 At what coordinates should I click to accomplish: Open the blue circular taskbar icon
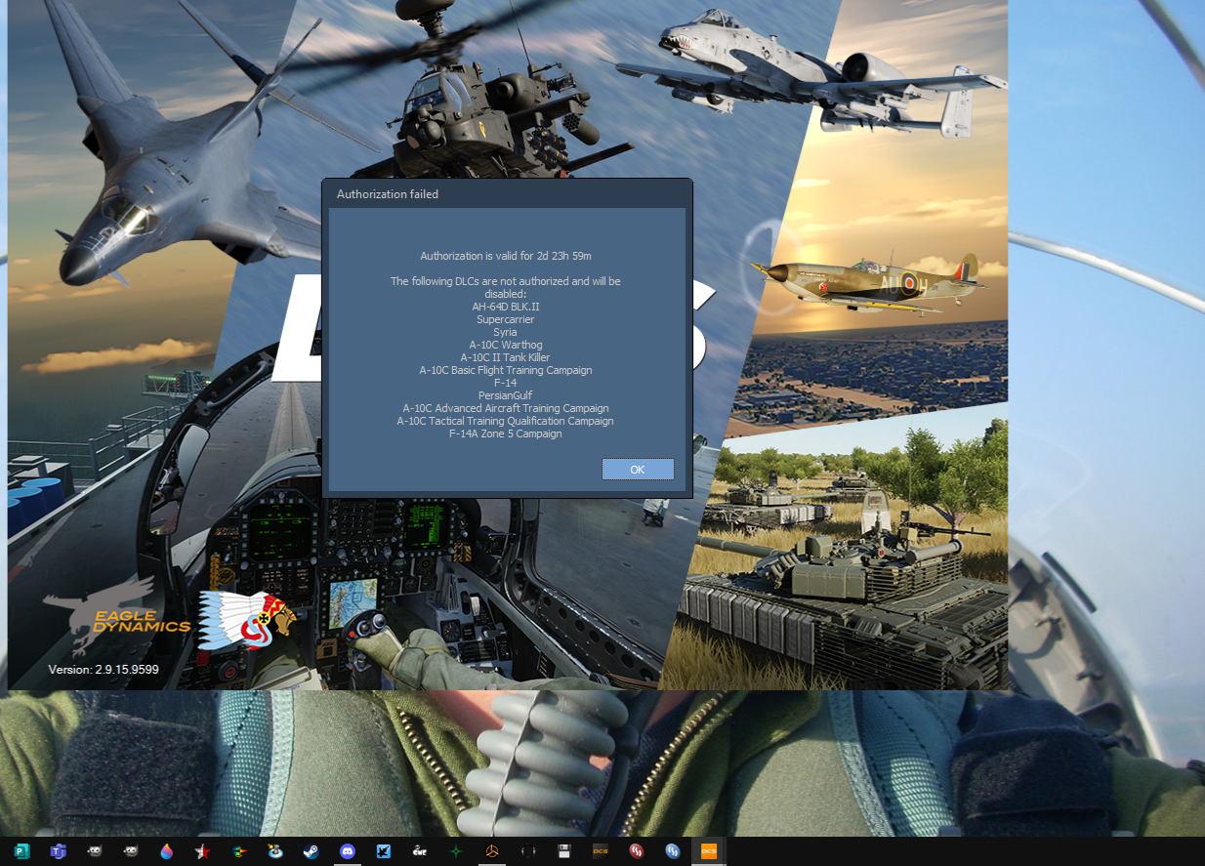tap(672, 851)
